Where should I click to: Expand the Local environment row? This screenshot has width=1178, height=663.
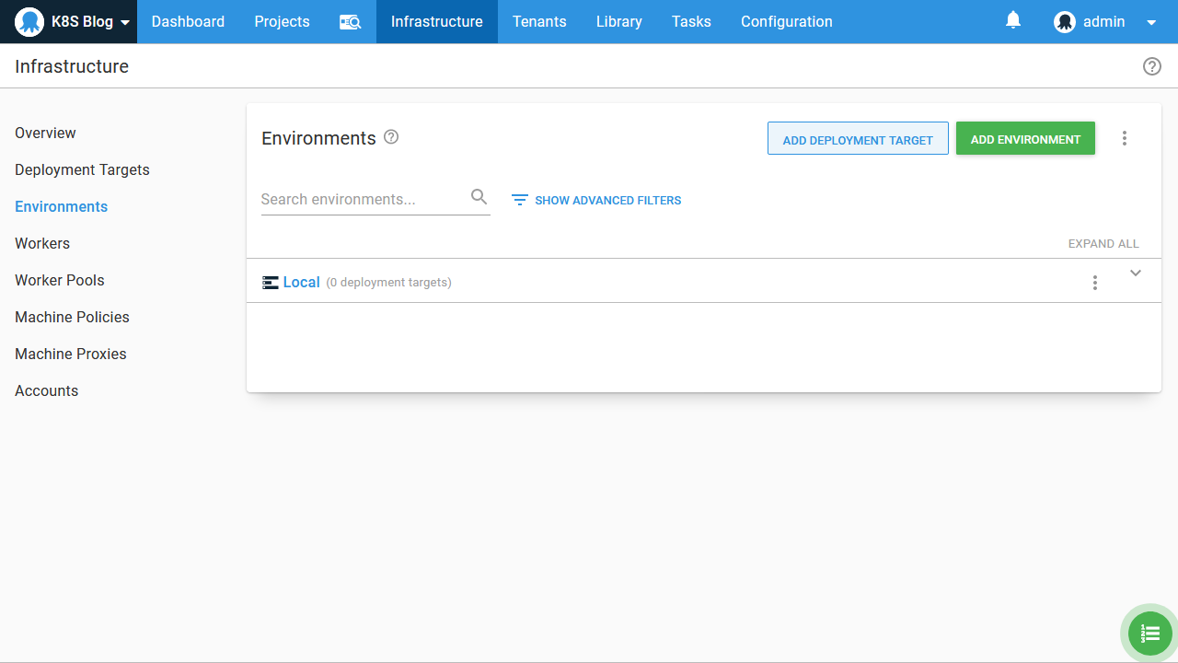[1135, 273]
